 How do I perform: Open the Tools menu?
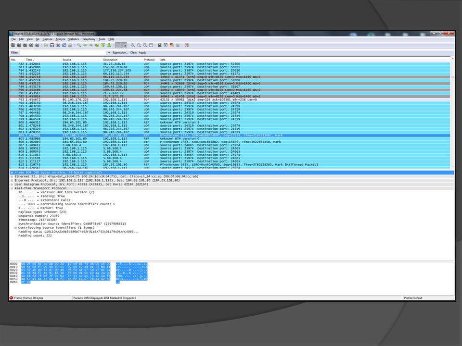(x=102, y=39)
